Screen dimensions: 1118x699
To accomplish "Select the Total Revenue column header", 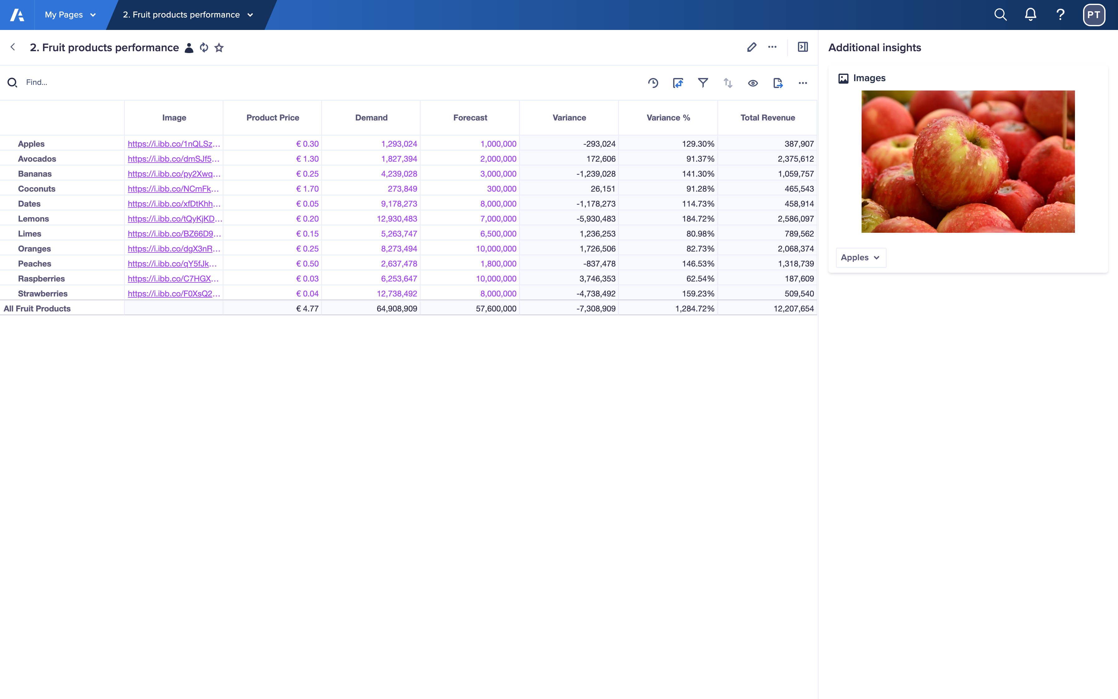I will [767, 117].
